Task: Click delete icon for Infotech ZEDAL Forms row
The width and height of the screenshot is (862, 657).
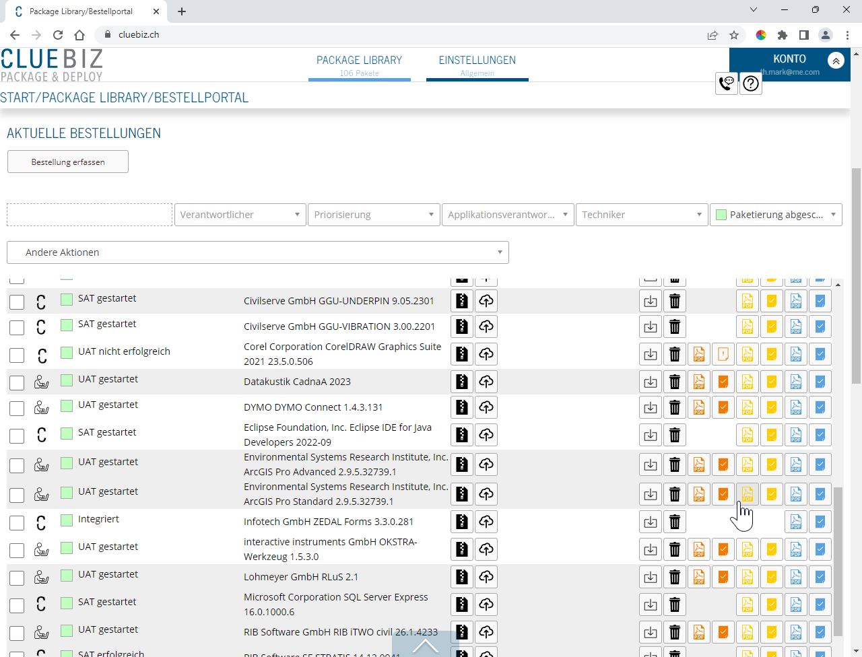Action: (x=675, y=522)
